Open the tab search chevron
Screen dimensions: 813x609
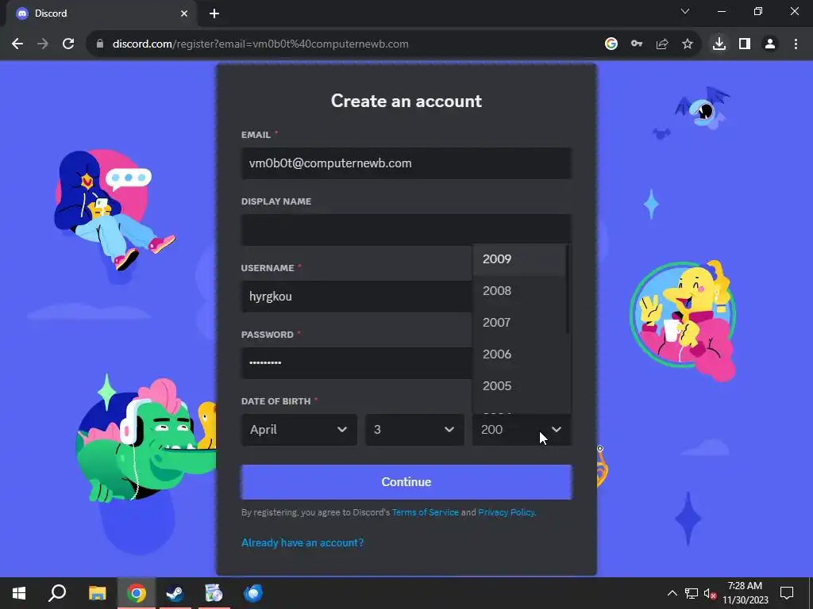click(x=685, y=11)
